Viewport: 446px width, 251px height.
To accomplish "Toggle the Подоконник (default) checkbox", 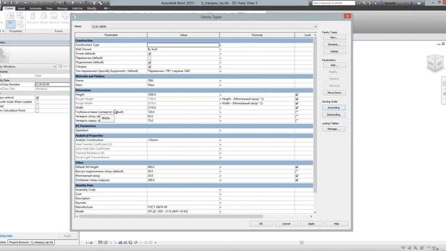I will click(x=149, y=62).
